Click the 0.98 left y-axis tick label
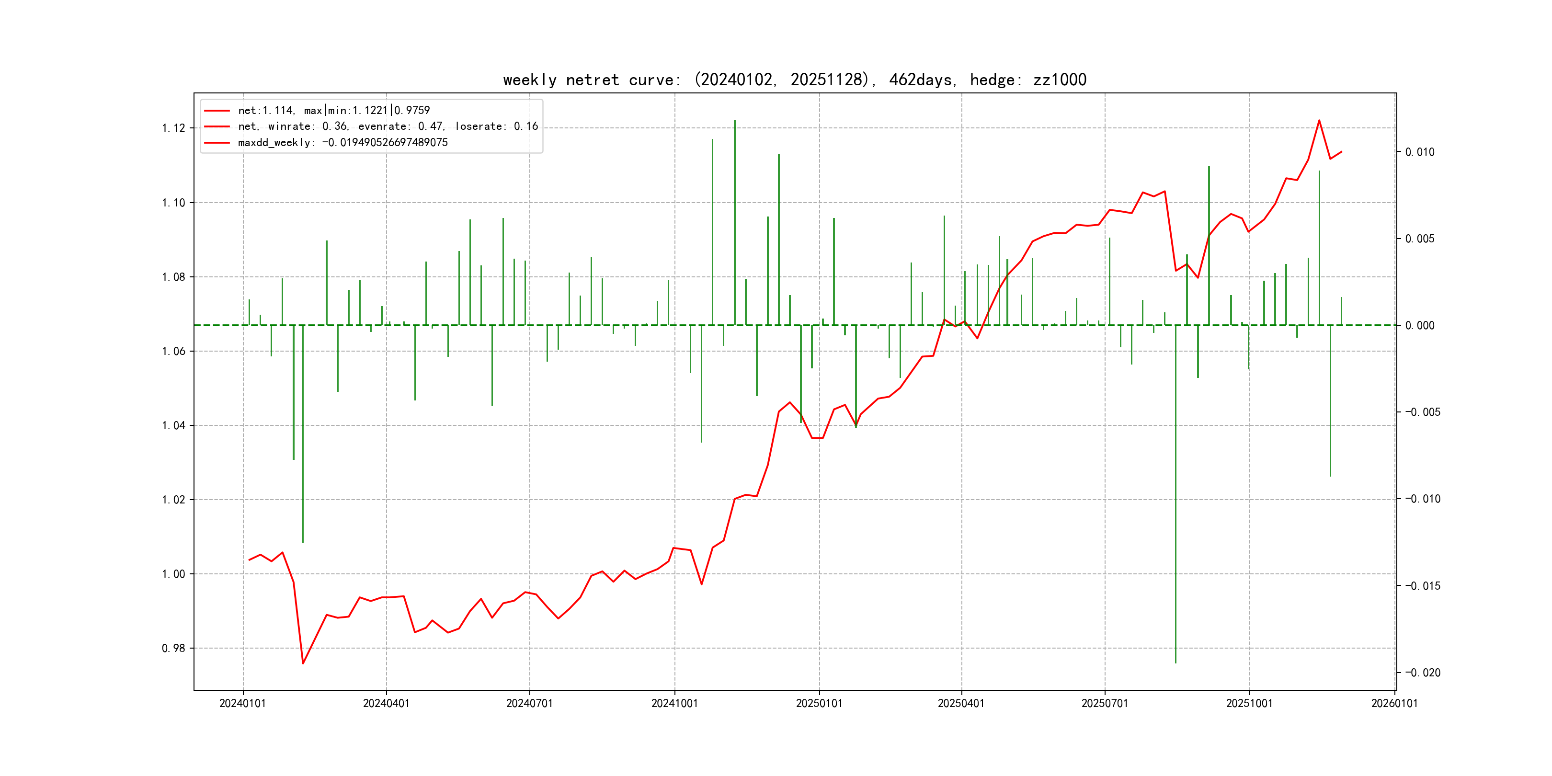 point(173,648)
